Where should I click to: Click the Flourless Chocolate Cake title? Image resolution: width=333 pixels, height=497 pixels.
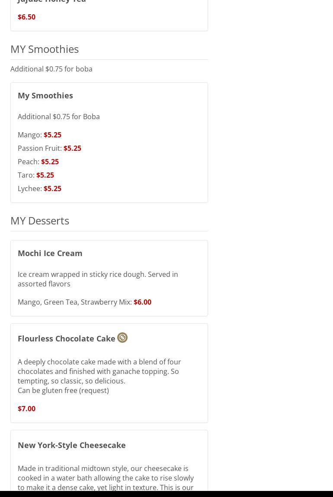click(67, 338)
